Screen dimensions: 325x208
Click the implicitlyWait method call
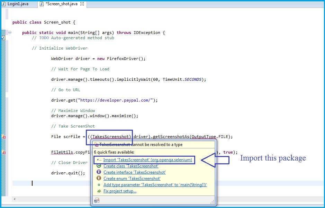(134, 79)
